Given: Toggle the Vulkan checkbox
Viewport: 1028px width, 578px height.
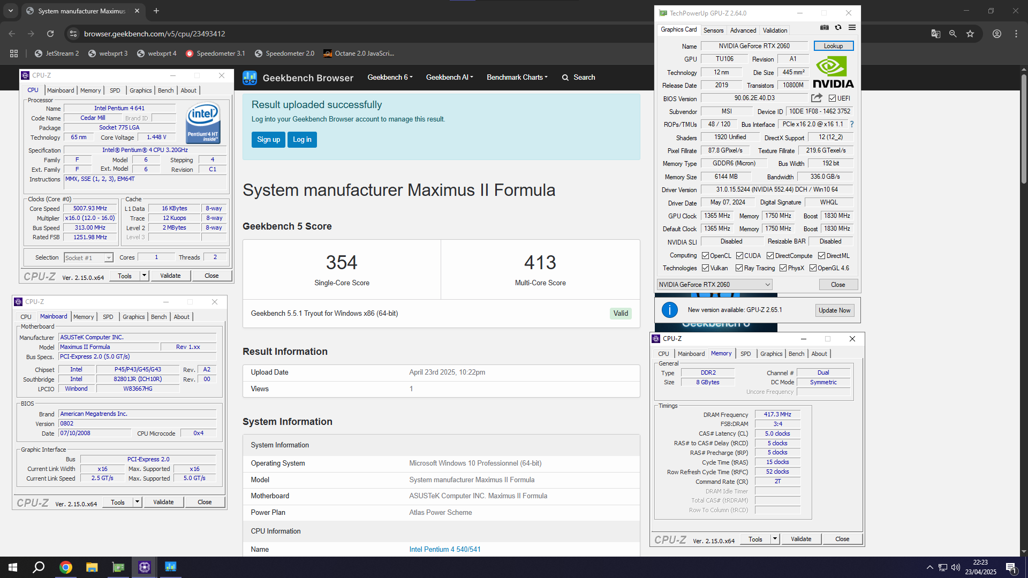Looking at the screenshot, I should coord(706,268).
